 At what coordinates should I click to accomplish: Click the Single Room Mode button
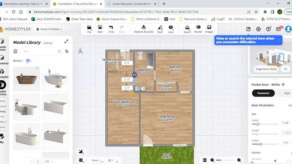click(266, 69)
